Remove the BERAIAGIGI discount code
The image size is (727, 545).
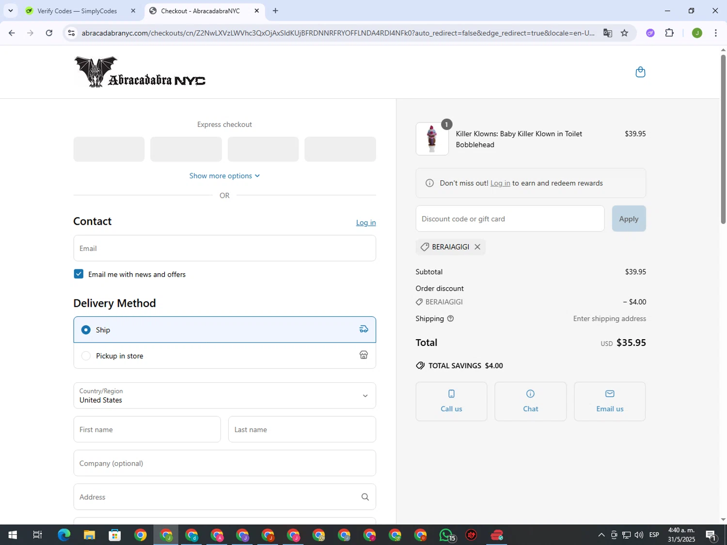(477, 247)
